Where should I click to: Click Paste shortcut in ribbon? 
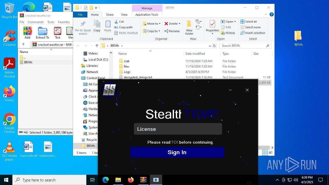(126, 33)
